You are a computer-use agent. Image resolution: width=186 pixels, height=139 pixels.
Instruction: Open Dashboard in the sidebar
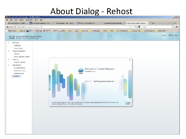click(17, 45)
